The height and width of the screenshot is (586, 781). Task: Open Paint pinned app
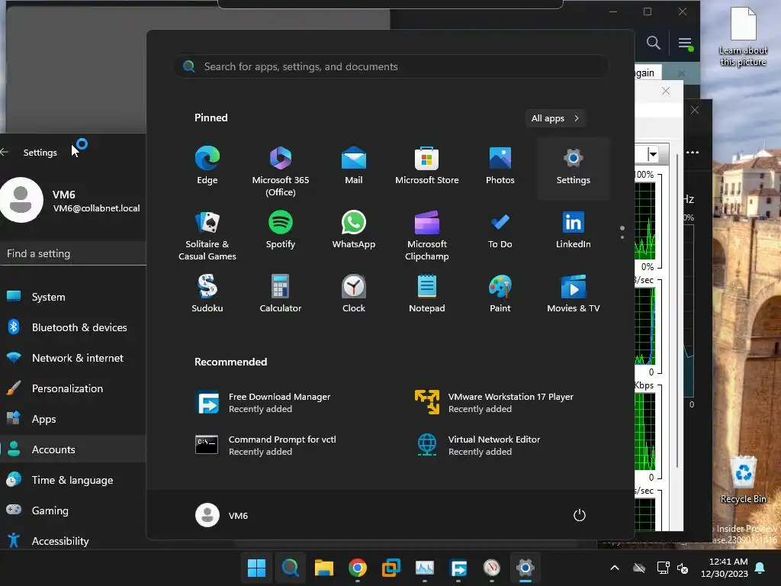click(500, 294)
